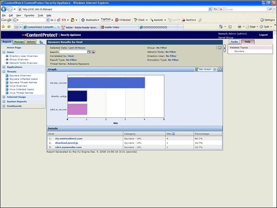Click the Bar Graph type icon

[x=196, y=69]
